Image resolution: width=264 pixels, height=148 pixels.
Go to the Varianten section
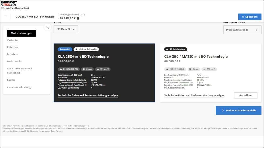[13, 40]
